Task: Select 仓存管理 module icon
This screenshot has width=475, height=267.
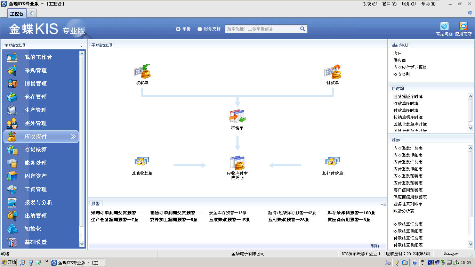Action: pos(12,97)
